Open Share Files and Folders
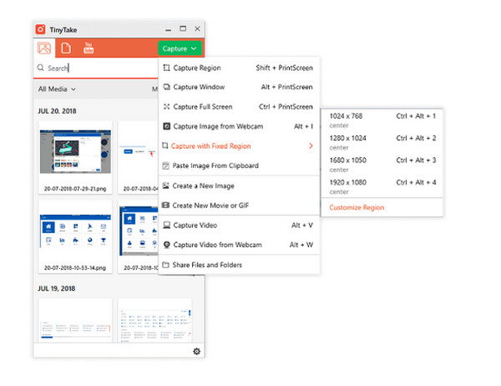Viewport: 501px width, 386px height. pyautogui.click(x=239, y=265)
